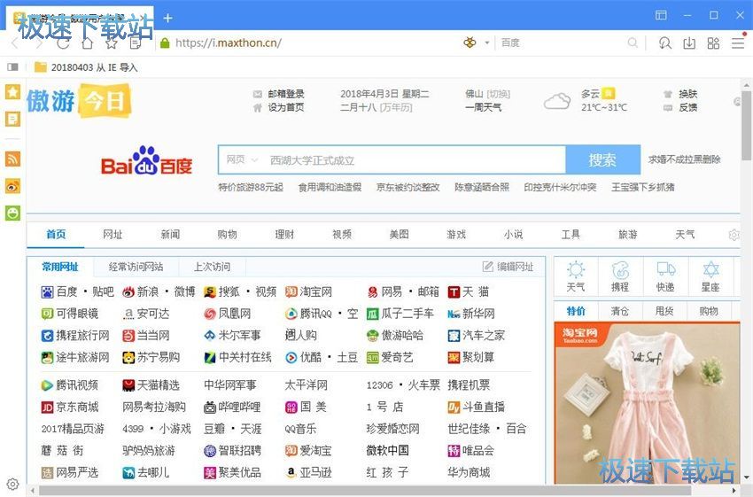
Task: Open the 万年历 calendar link
Action: click(396, 107)
